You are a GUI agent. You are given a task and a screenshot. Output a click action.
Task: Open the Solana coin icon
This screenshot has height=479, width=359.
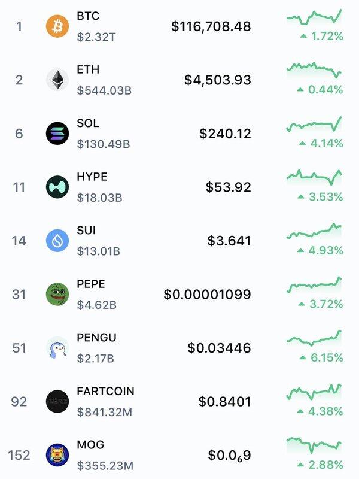[57, 134]
